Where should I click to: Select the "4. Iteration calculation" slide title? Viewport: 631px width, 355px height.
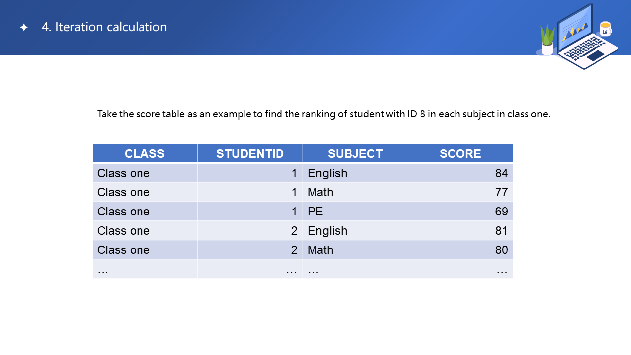pos(104,27)
